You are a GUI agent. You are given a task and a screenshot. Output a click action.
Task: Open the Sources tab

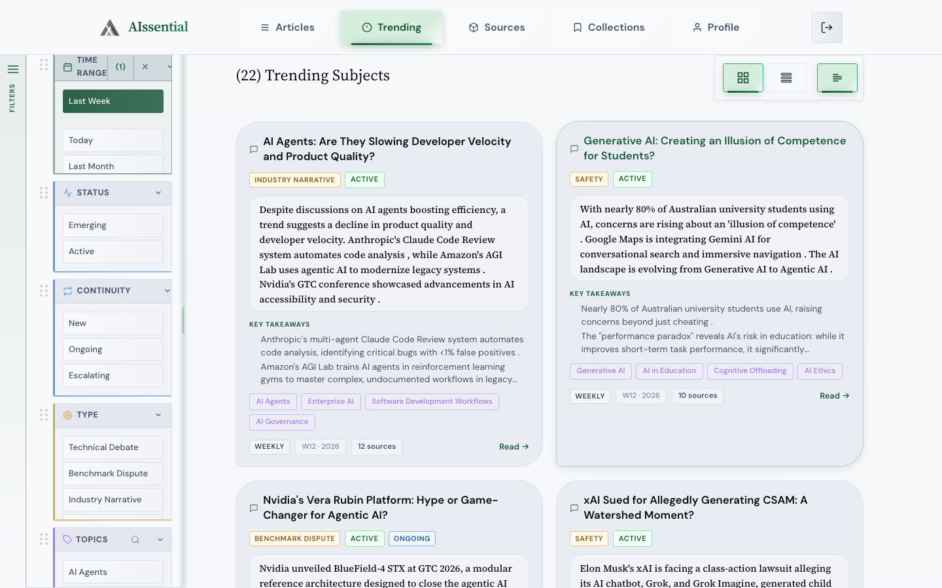497,27
